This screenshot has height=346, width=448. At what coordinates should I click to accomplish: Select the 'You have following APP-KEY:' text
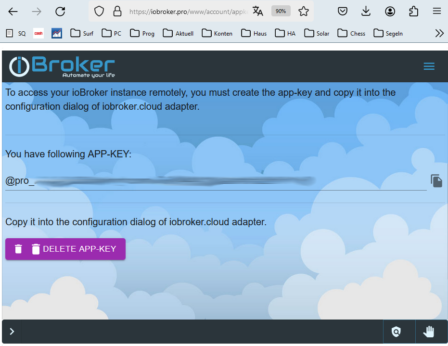point(68,154)
